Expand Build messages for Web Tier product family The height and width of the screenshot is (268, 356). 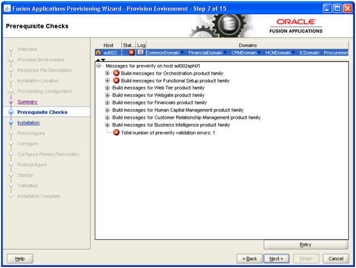(x=107, y=88)
